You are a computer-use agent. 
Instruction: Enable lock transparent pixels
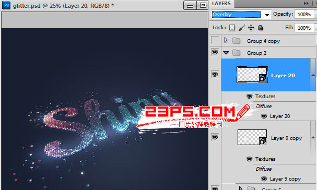(232, 28)
